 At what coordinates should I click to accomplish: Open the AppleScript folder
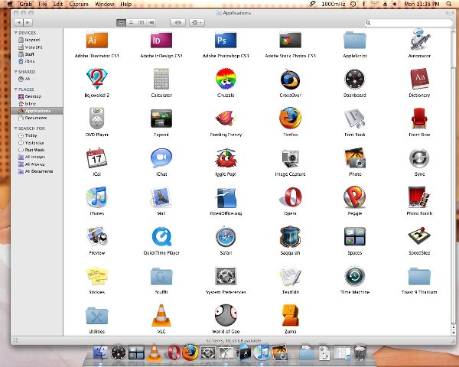click(354, 40)
